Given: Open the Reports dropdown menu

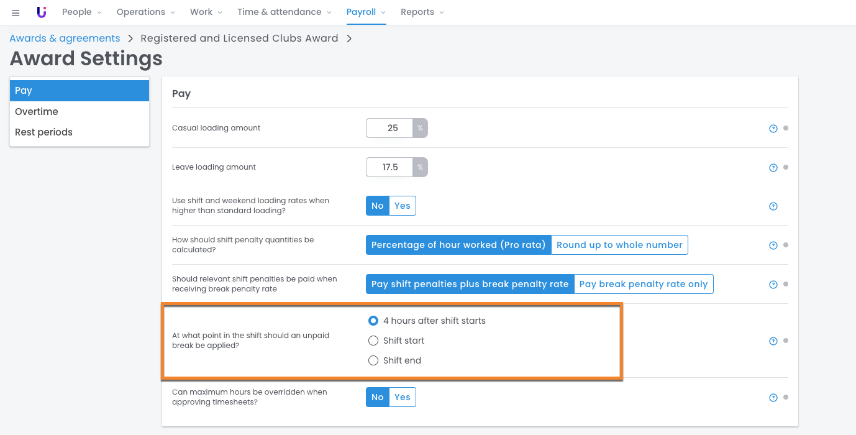Looking at the screenshot, I should tap(422, 12).
